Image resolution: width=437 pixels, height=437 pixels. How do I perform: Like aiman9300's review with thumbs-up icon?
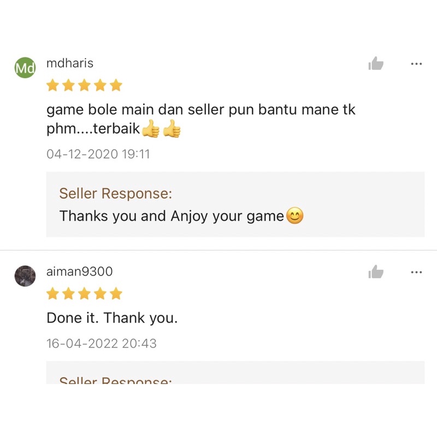[x=376, y=271]
